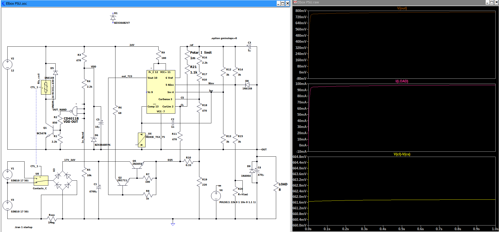Click the Potar I limit text
Viewport: 499px width, 232px height.
(x=201, y=53)
